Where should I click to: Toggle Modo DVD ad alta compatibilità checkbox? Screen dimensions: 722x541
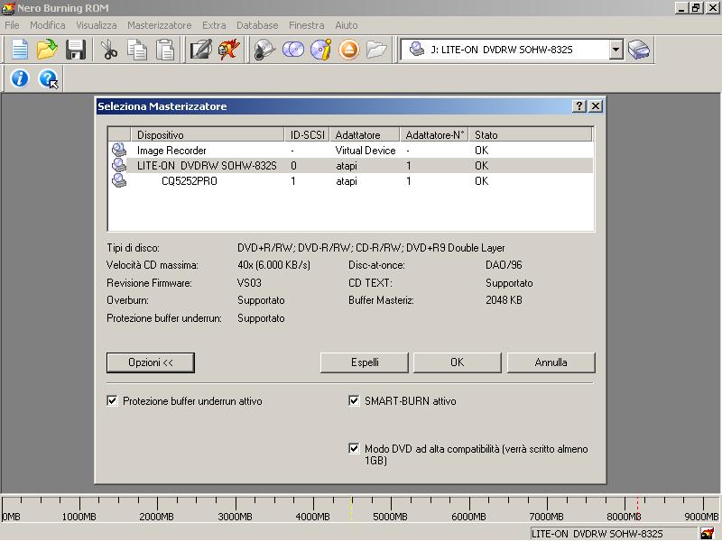(x=354, y=448)
